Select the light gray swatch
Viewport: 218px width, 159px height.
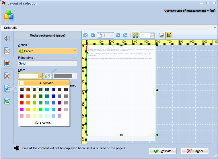pyautogui.click(x=66, y=109)
